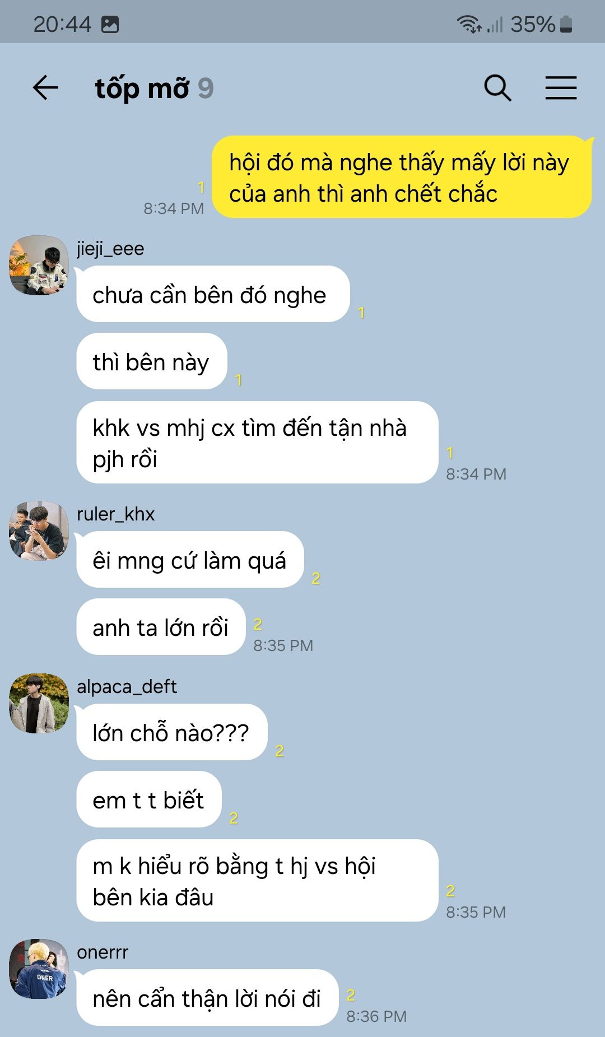
Task: Tap the chat title "tốp mỡ"
Action: (142, 89)
